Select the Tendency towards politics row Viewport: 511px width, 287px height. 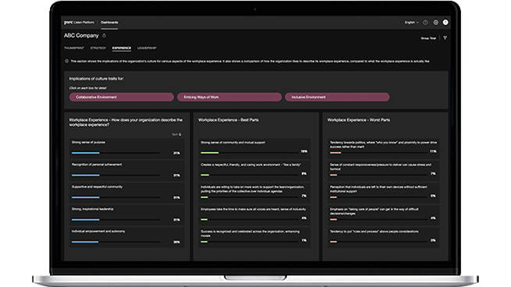point(383,147)
